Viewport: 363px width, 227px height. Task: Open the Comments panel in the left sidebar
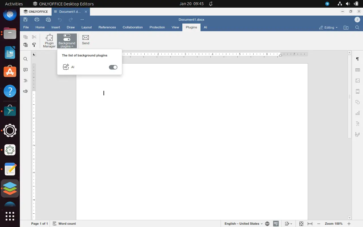[x=26, y=70]
